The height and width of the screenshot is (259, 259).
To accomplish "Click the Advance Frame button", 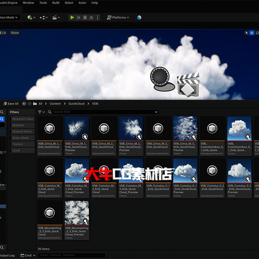I will click(79, 17).
